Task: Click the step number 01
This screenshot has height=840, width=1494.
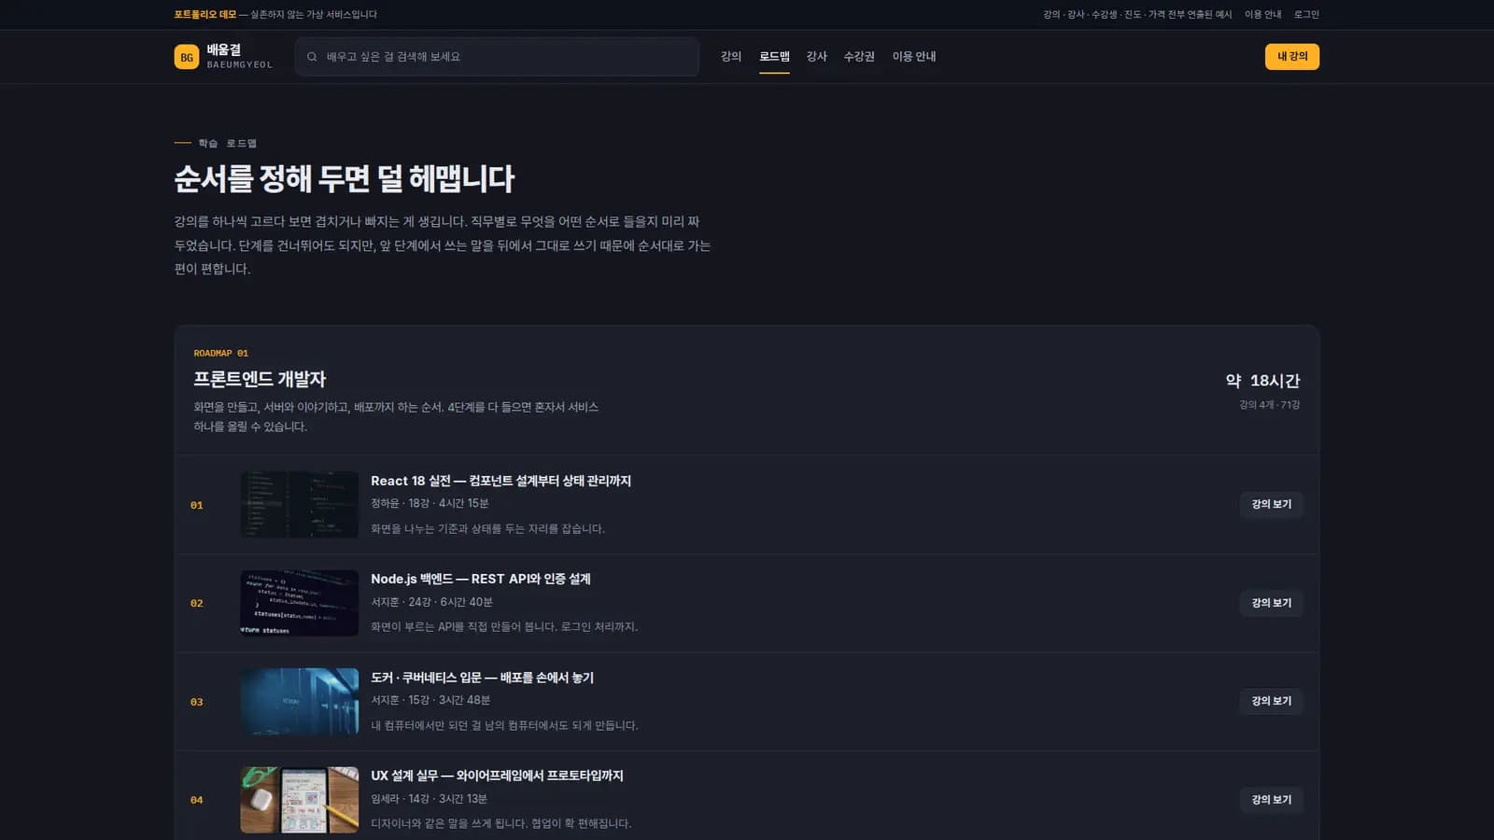Action: tap(197, 505)
